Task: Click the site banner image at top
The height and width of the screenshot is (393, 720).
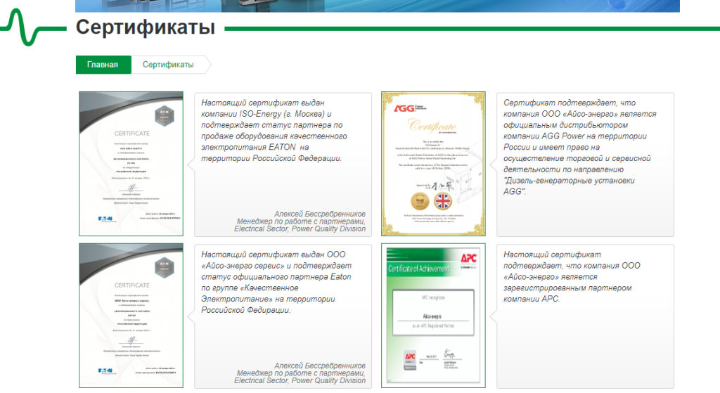Action: [378, 6]
